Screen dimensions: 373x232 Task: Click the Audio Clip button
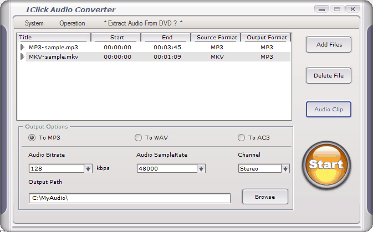tap(329, 109)
